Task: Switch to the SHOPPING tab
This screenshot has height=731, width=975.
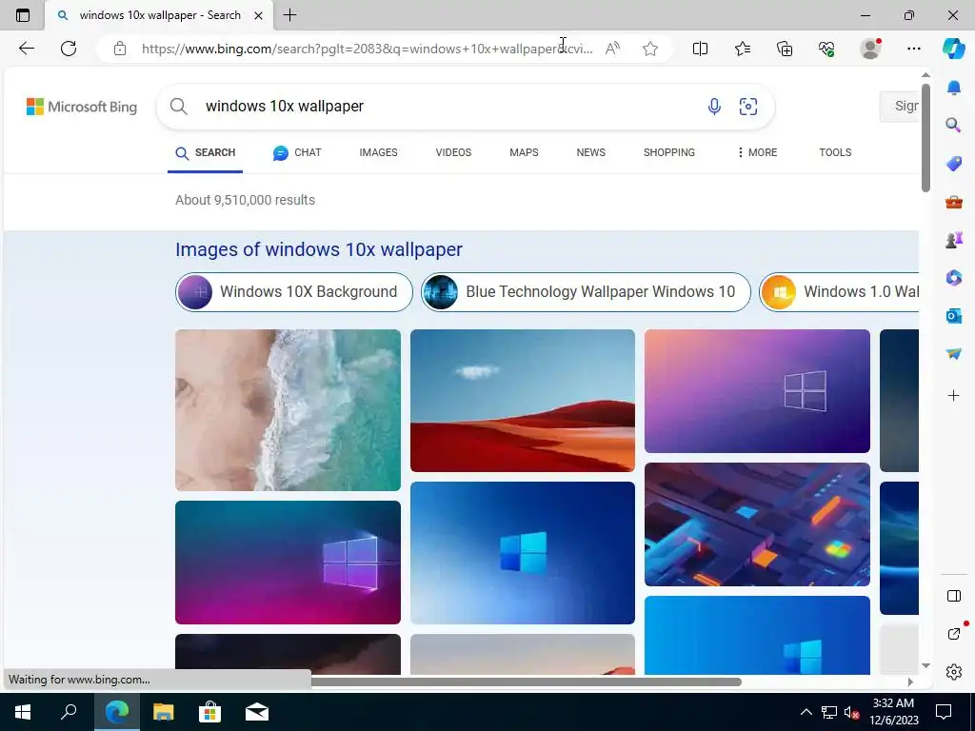Action: [669, 152]
